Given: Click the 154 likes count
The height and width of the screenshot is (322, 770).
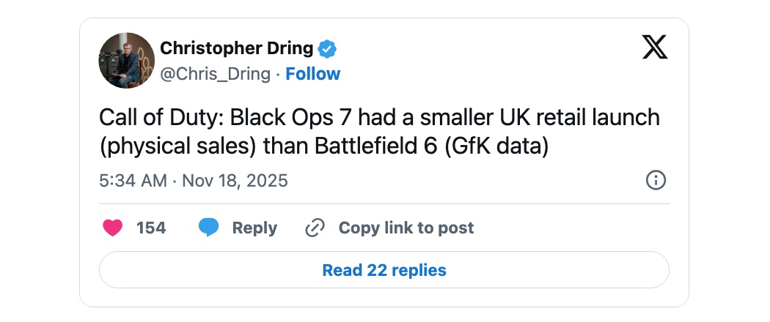Looking at the screenshot, I should (151, 228).
